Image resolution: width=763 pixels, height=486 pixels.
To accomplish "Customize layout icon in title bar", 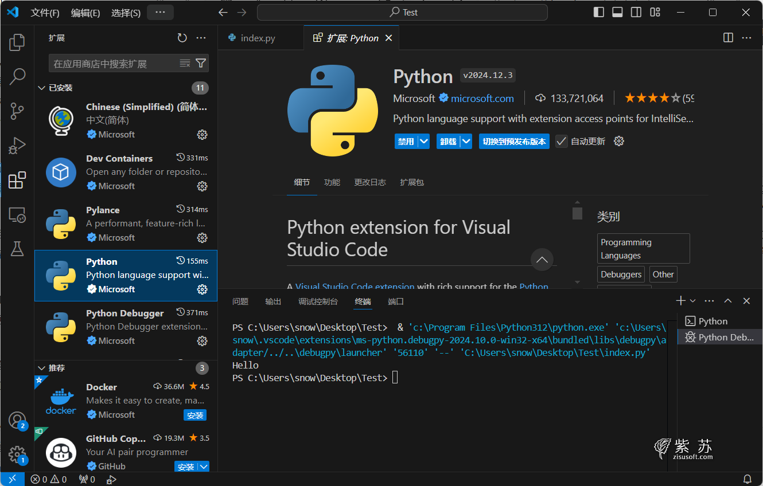I will [x=655, y=12].
